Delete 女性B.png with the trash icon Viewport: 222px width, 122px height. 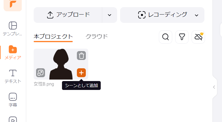coord(81,56)
